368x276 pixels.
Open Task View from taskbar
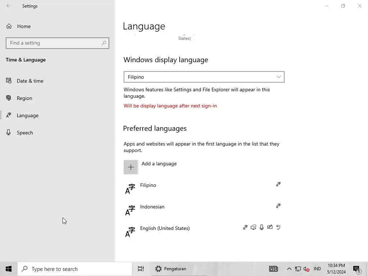141,269
